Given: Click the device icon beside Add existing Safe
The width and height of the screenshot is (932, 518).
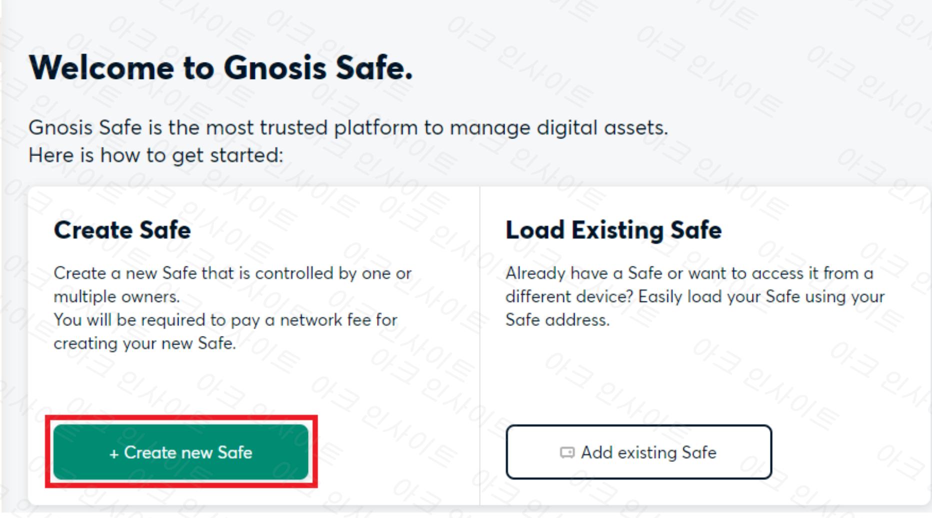Looking at the screenshot, I should click(x=567, y=452).
